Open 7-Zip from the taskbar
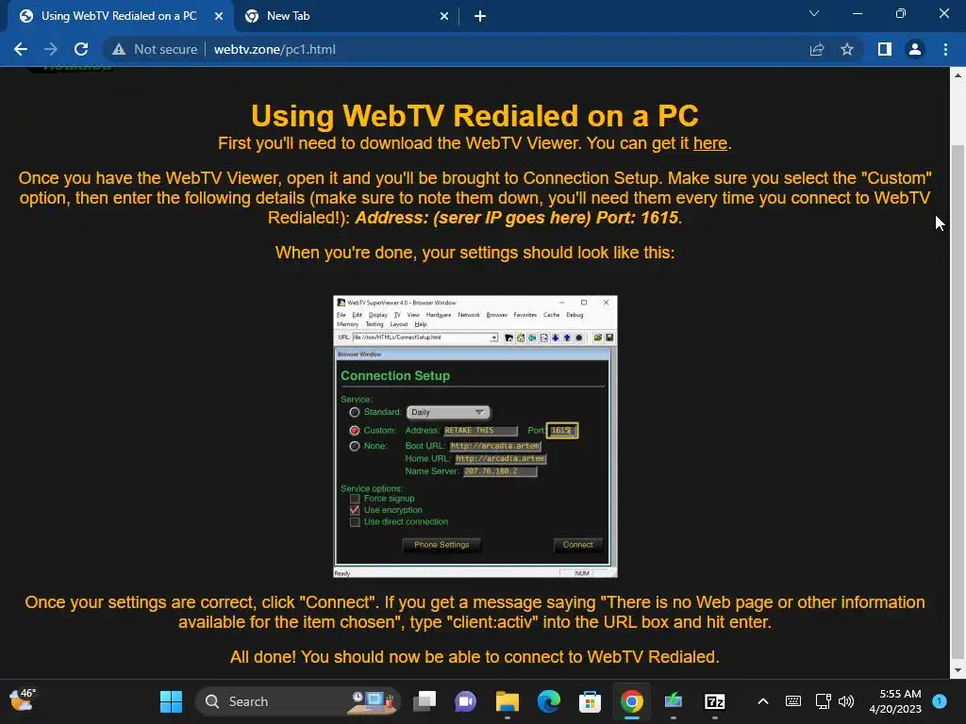This screenshot has height=724, width=966. [x=715, y=701]
